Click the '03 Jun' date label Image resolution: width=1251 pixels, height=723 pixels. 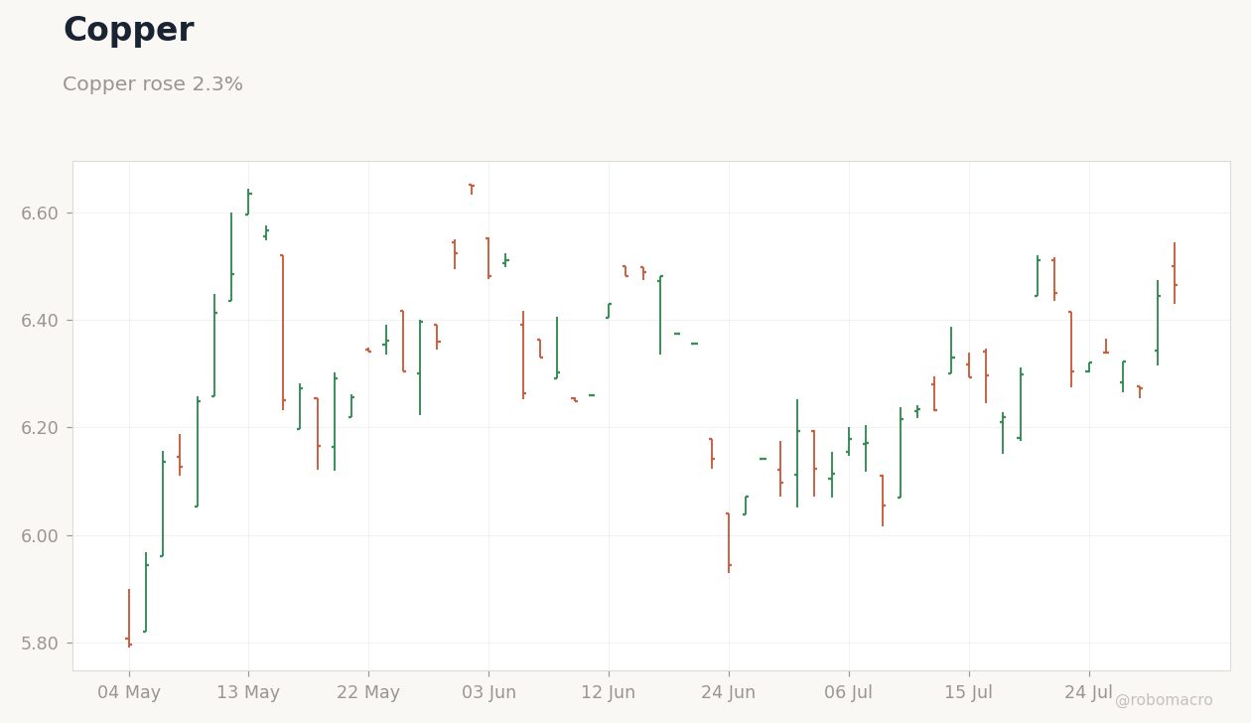(x=488, y=692)
